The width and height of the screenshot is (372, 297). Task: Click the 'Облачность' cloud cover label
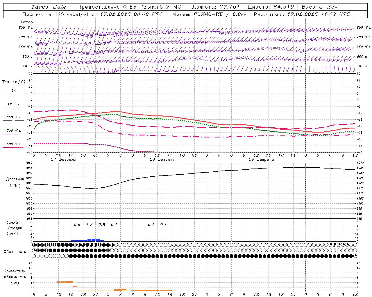pyautogui.click(x=15, y=252)
